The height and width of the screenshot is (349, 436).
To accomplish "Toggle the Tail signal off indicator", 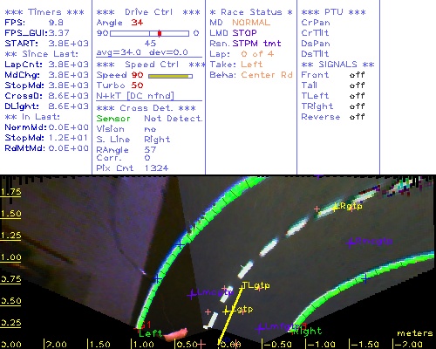I will (x=357, y=86).
